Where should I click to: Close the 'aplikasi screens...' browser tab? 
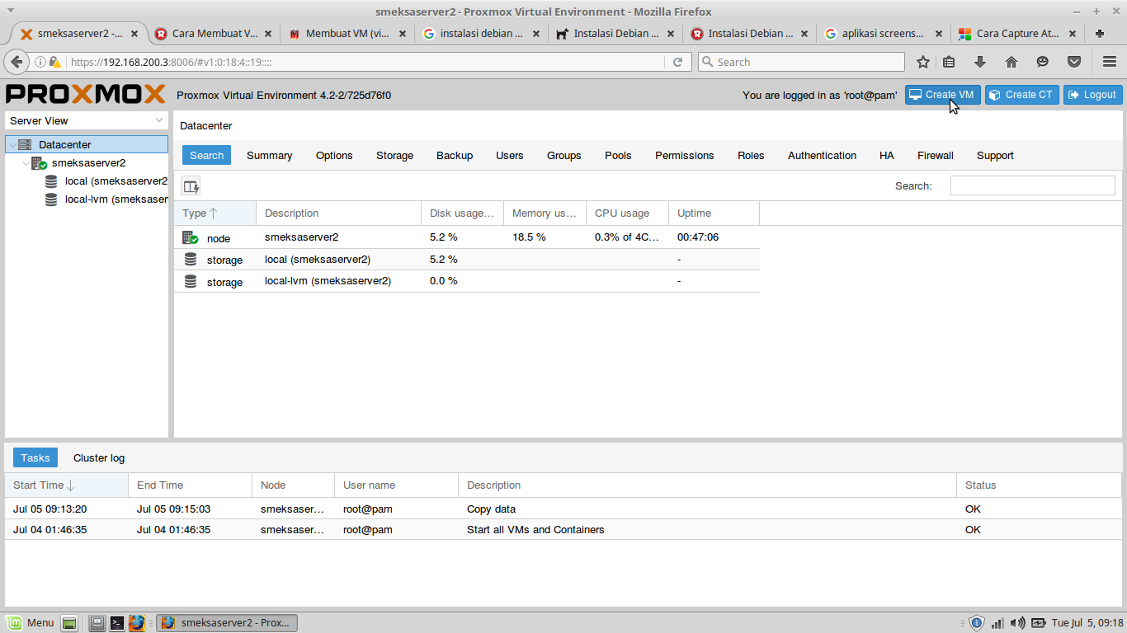point(938,34)
